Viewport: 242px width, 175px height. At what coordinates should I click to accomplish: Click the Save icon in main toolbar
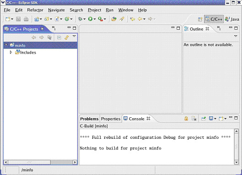point(18,19)
